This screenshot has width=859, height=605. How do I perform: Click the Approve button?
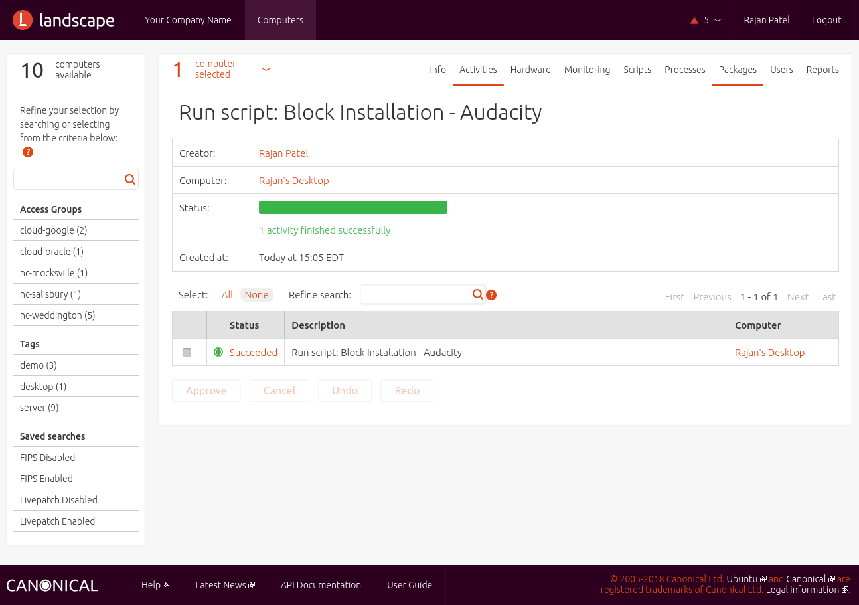pyautogui.click(x=206, y=390)
